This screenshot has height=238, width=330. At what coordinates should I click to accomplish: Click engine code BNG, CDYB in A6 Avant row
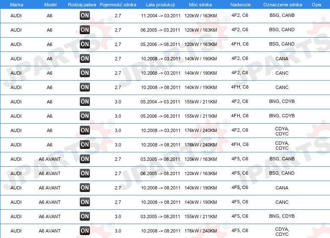coord(282,216)
